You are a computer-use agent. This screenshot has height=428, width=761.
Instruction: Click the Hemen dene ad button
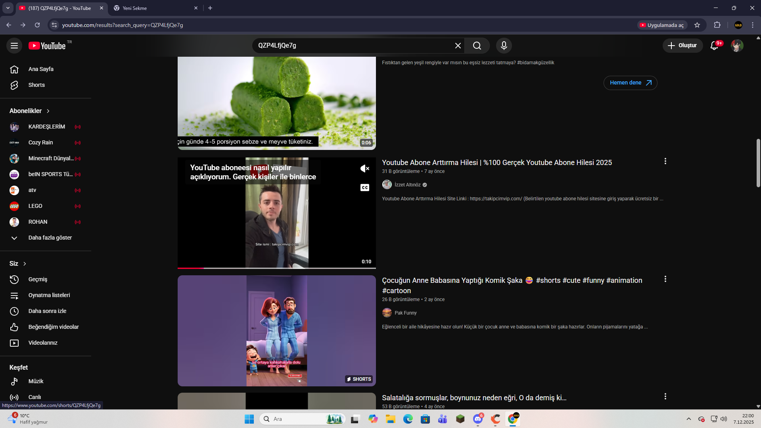(630, 83)
